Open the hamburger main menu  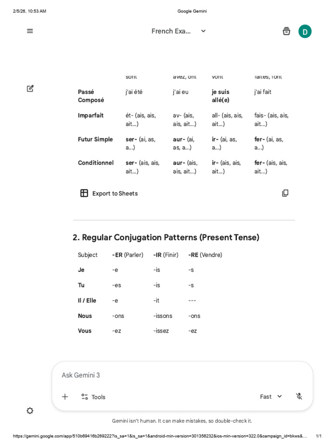point(30,31)
